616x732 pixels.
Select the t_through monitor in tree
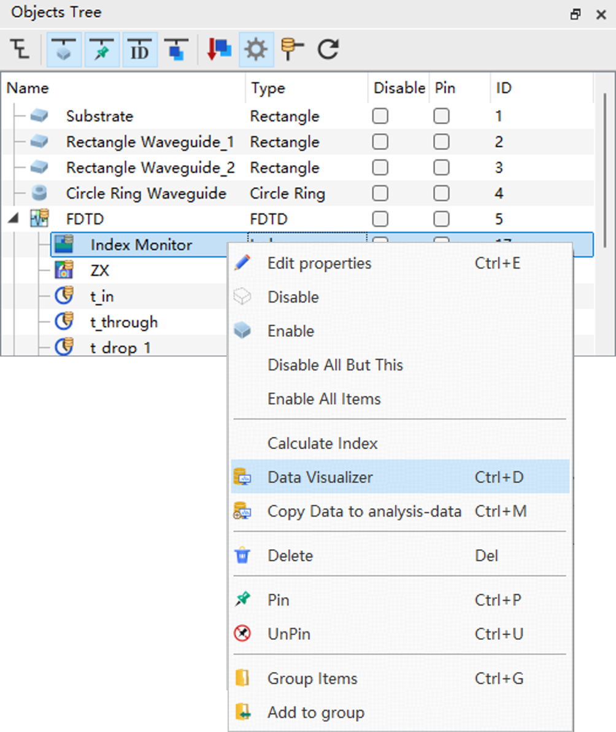(x=123, y=322)
